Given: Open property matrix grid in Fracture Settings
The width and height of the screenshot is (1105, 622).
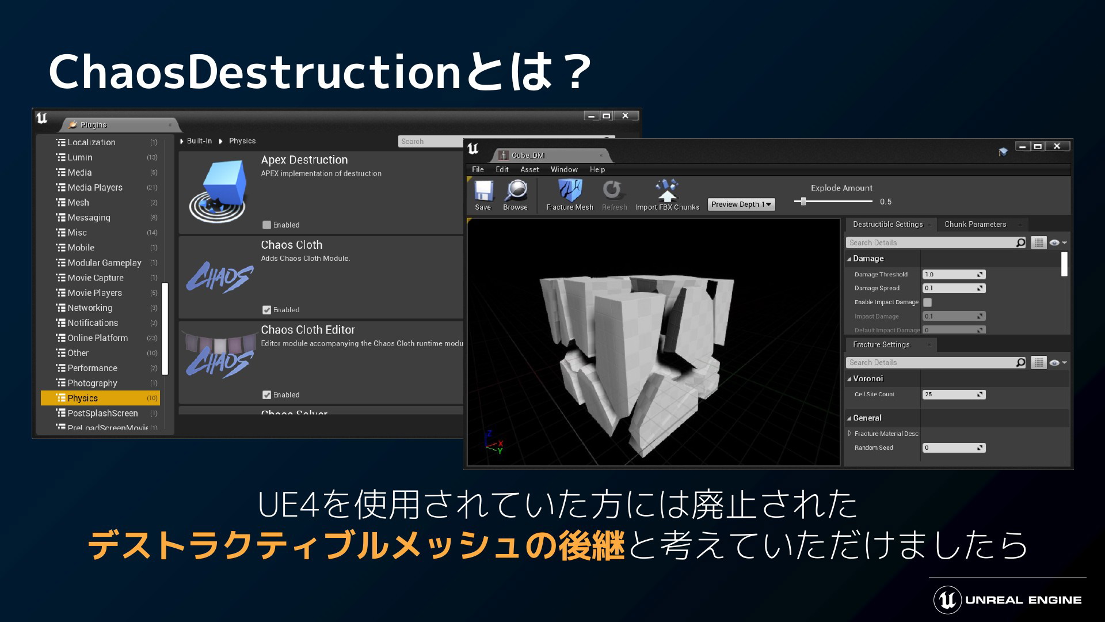Looking at the screenshot, I should click(1039, 362).
